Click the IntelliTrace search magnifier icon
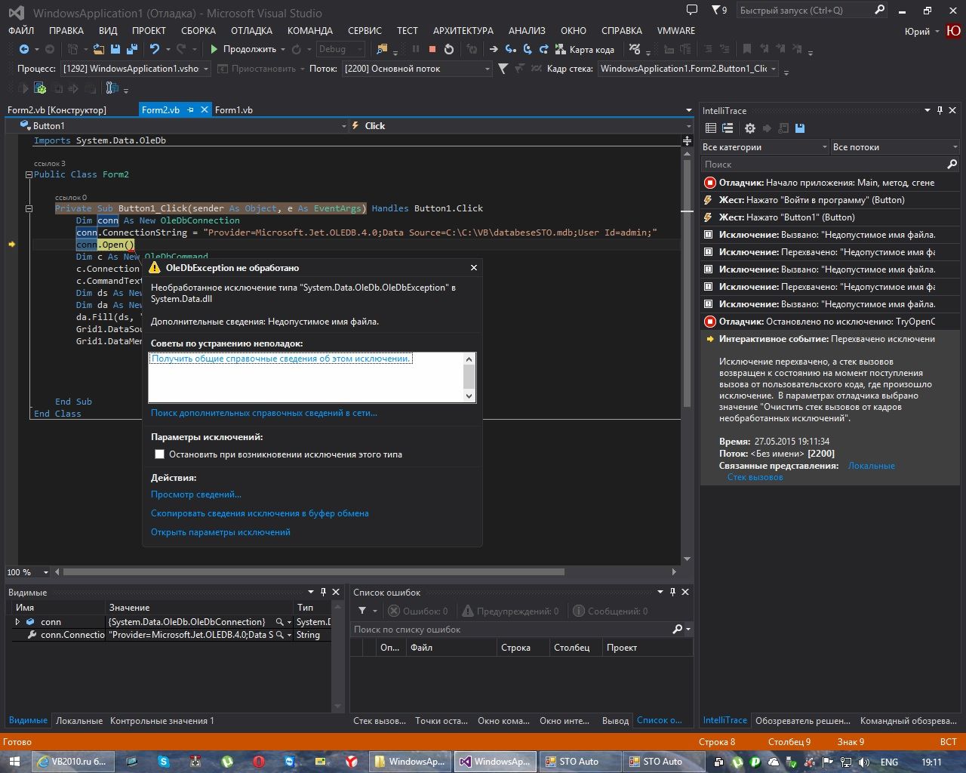The width and height of the screenshot is (966, 773). (x=952, y=164)
